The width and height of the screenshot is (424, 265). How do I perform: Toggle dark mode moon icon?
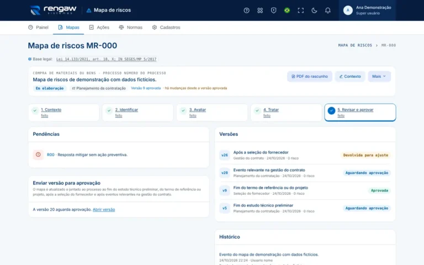(314, 10)
